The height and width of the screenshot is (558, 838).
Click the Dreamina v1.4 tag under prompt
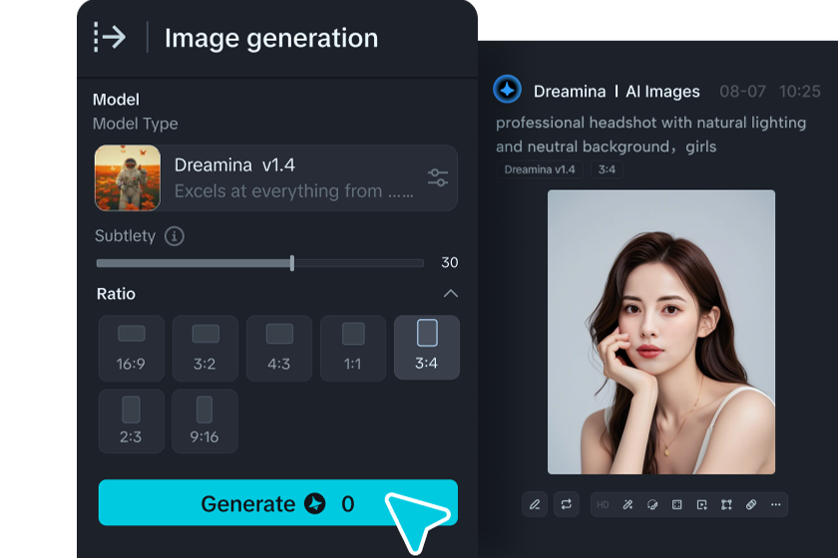[x=540, y=169]
